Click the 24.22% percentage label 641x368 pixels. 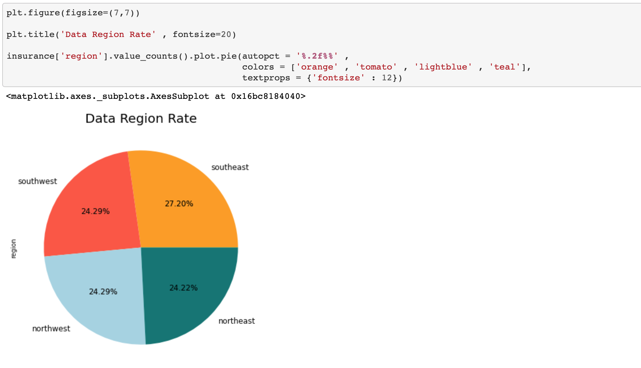183,288
